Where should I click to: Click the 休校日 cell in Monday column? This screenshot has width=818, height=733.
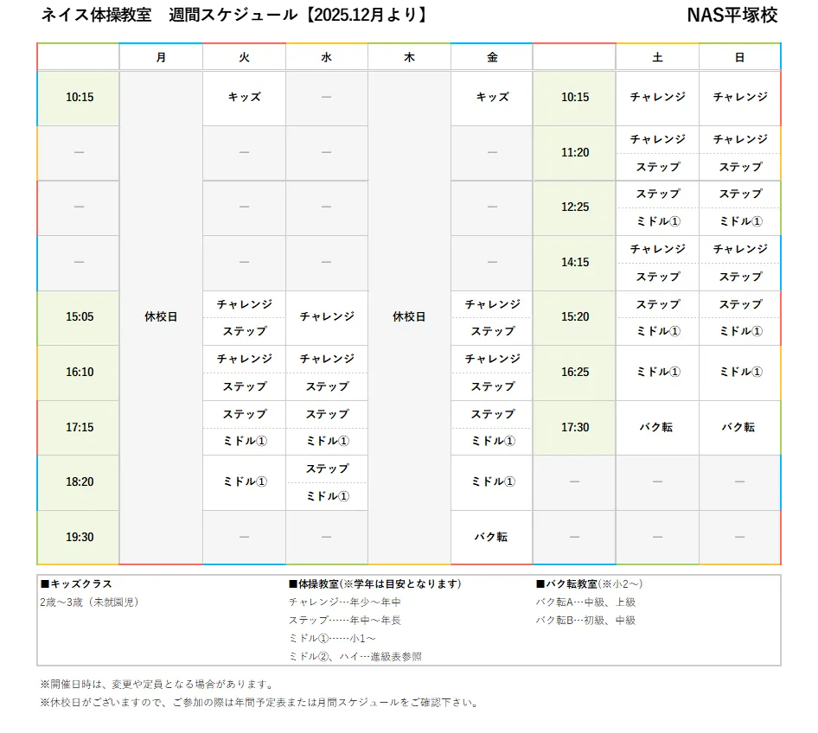tap(161, 317)
